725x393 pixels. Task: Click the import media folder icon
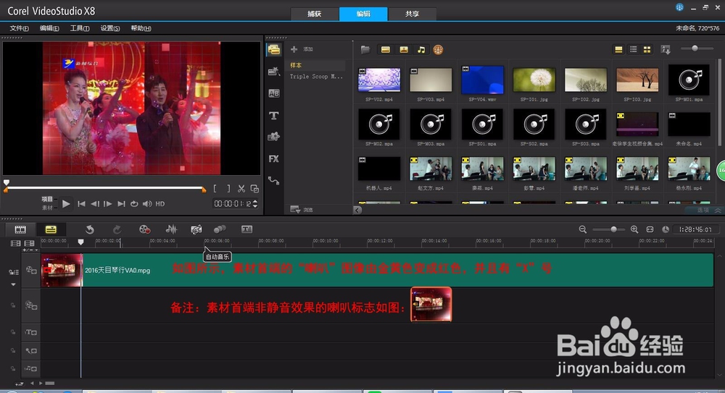pos(365,49)
